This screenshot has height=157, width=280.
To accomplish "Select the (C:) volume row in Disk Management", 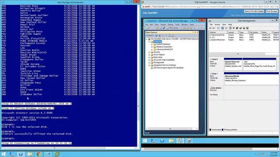I will 244,38.
